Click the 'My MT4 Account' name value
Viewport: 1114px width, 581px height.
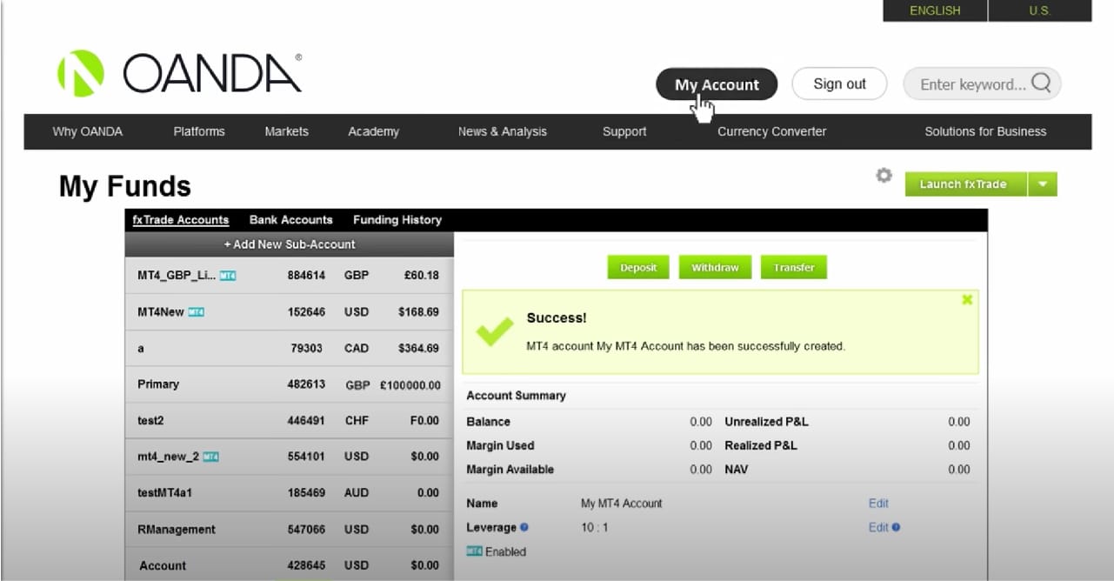621,504
